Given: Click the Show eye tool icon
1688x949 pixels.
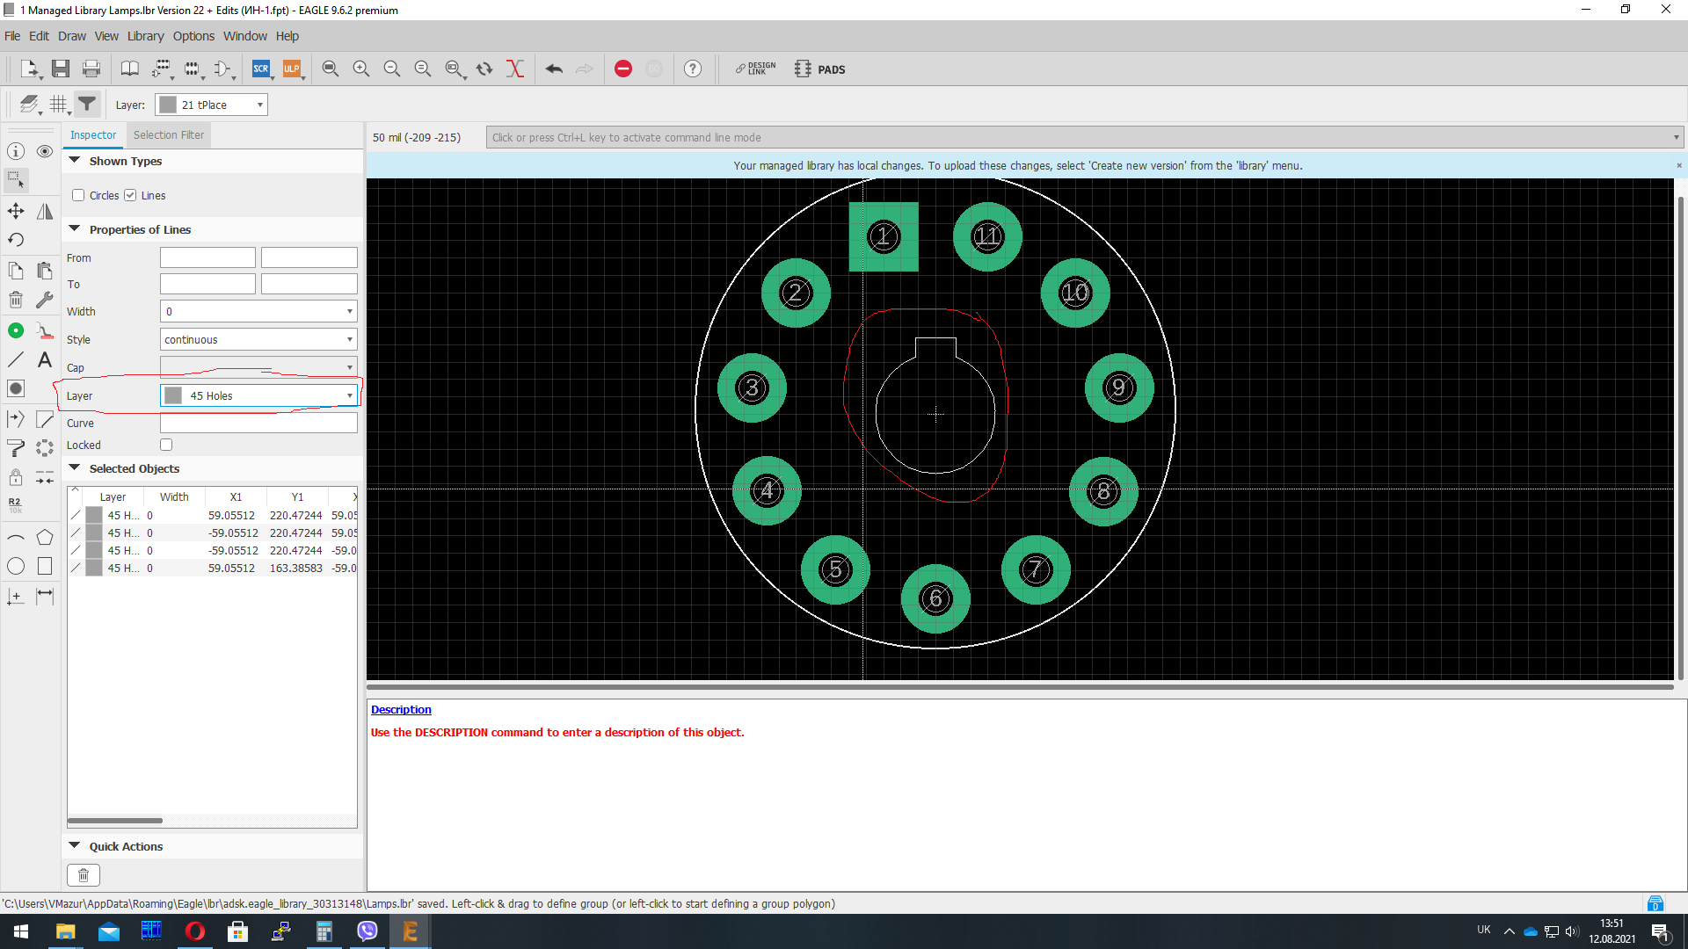Looking at the screenshot, I should 45,151.
